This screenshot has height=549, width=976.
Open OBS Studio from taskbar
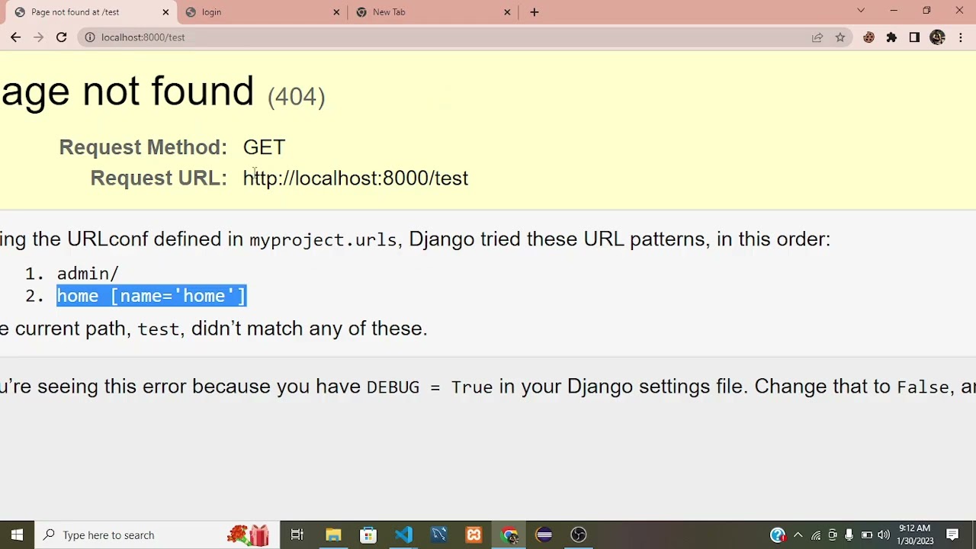(579, 535)
